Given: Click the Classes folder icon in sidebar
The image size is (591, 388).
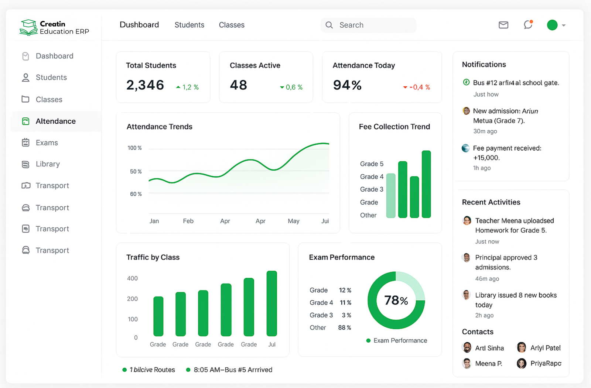Looking at the screenshot, I should click(25, 99).
